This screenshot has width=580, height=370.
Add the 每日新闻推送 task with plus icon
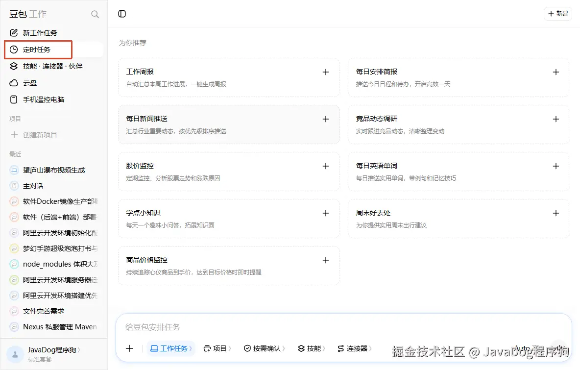coord(325,119)
